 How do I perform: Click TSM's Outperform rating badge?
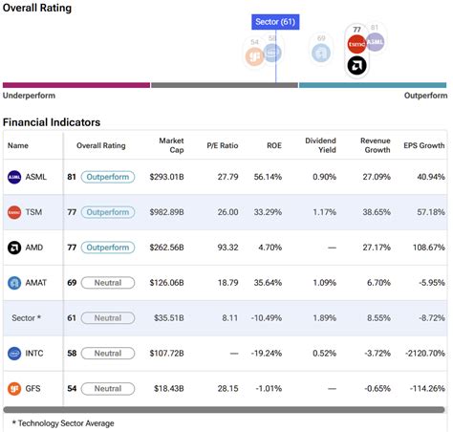pyautogui.click(x=108, y=212)
